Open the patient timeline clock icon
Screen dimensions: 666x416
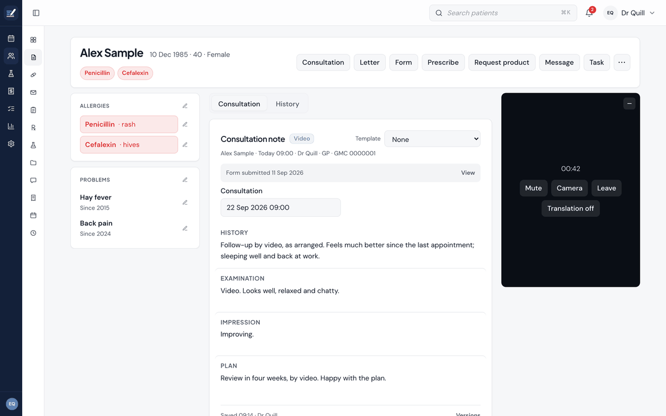coord(33,233)
